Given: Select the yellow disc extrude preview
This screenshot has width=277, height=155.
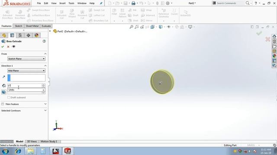Looking at the screenshot, I should click(162, 82).
